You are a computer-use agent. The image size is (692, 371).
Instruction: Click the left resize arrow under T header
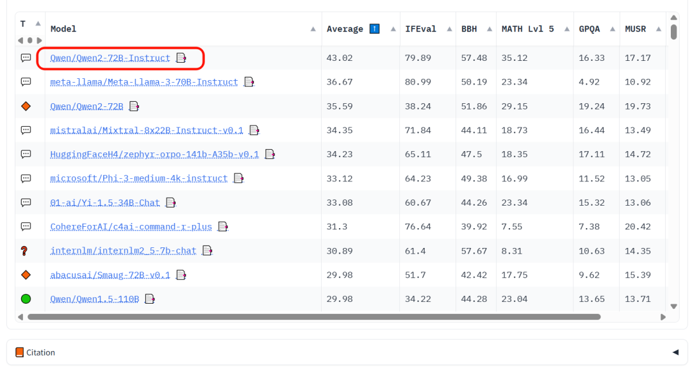point(21,40)
